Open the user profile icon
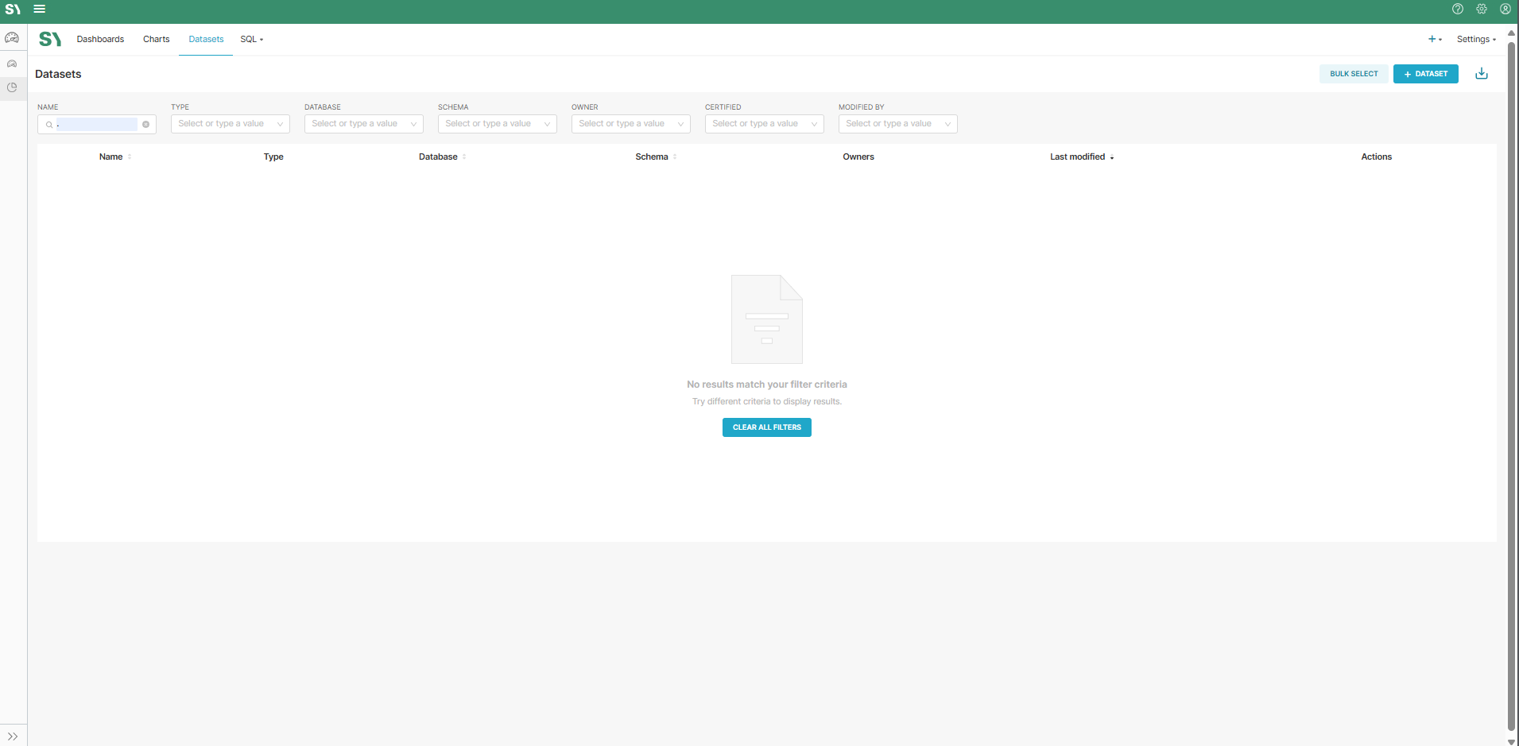 point(1505,10)
